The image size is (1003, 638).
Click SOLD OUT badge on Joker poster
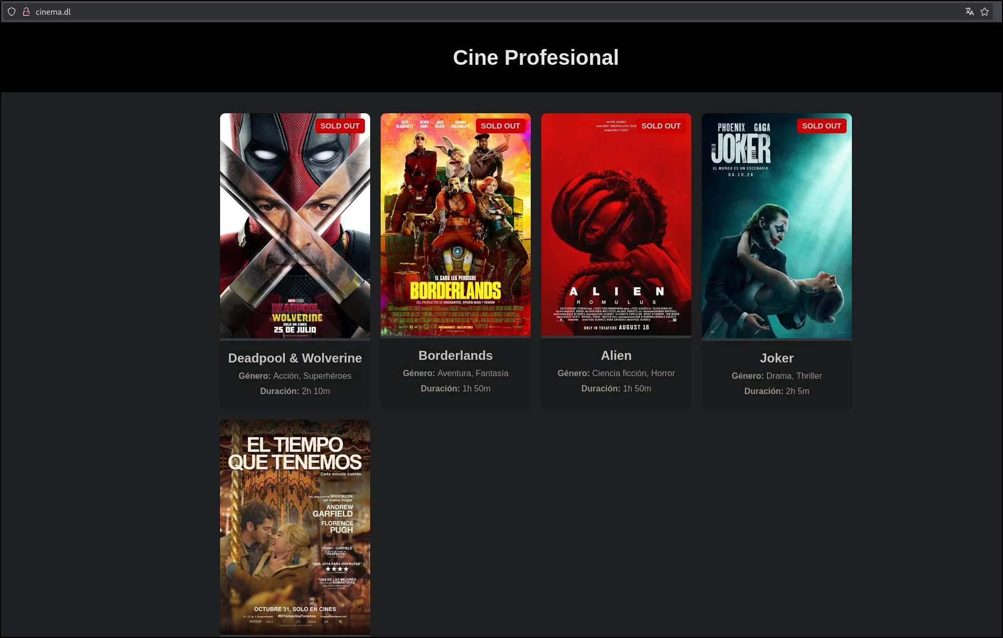821,126
